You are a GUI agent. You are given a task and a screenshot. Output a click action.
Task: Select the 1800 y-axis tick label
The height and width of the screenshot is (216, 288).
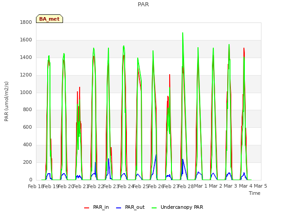click(26, 22)
